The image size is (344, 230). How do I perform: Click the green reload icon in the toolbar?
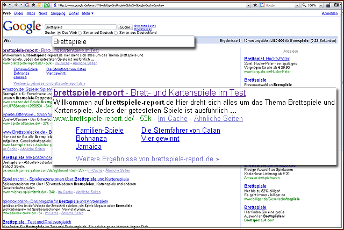(47, 5)
